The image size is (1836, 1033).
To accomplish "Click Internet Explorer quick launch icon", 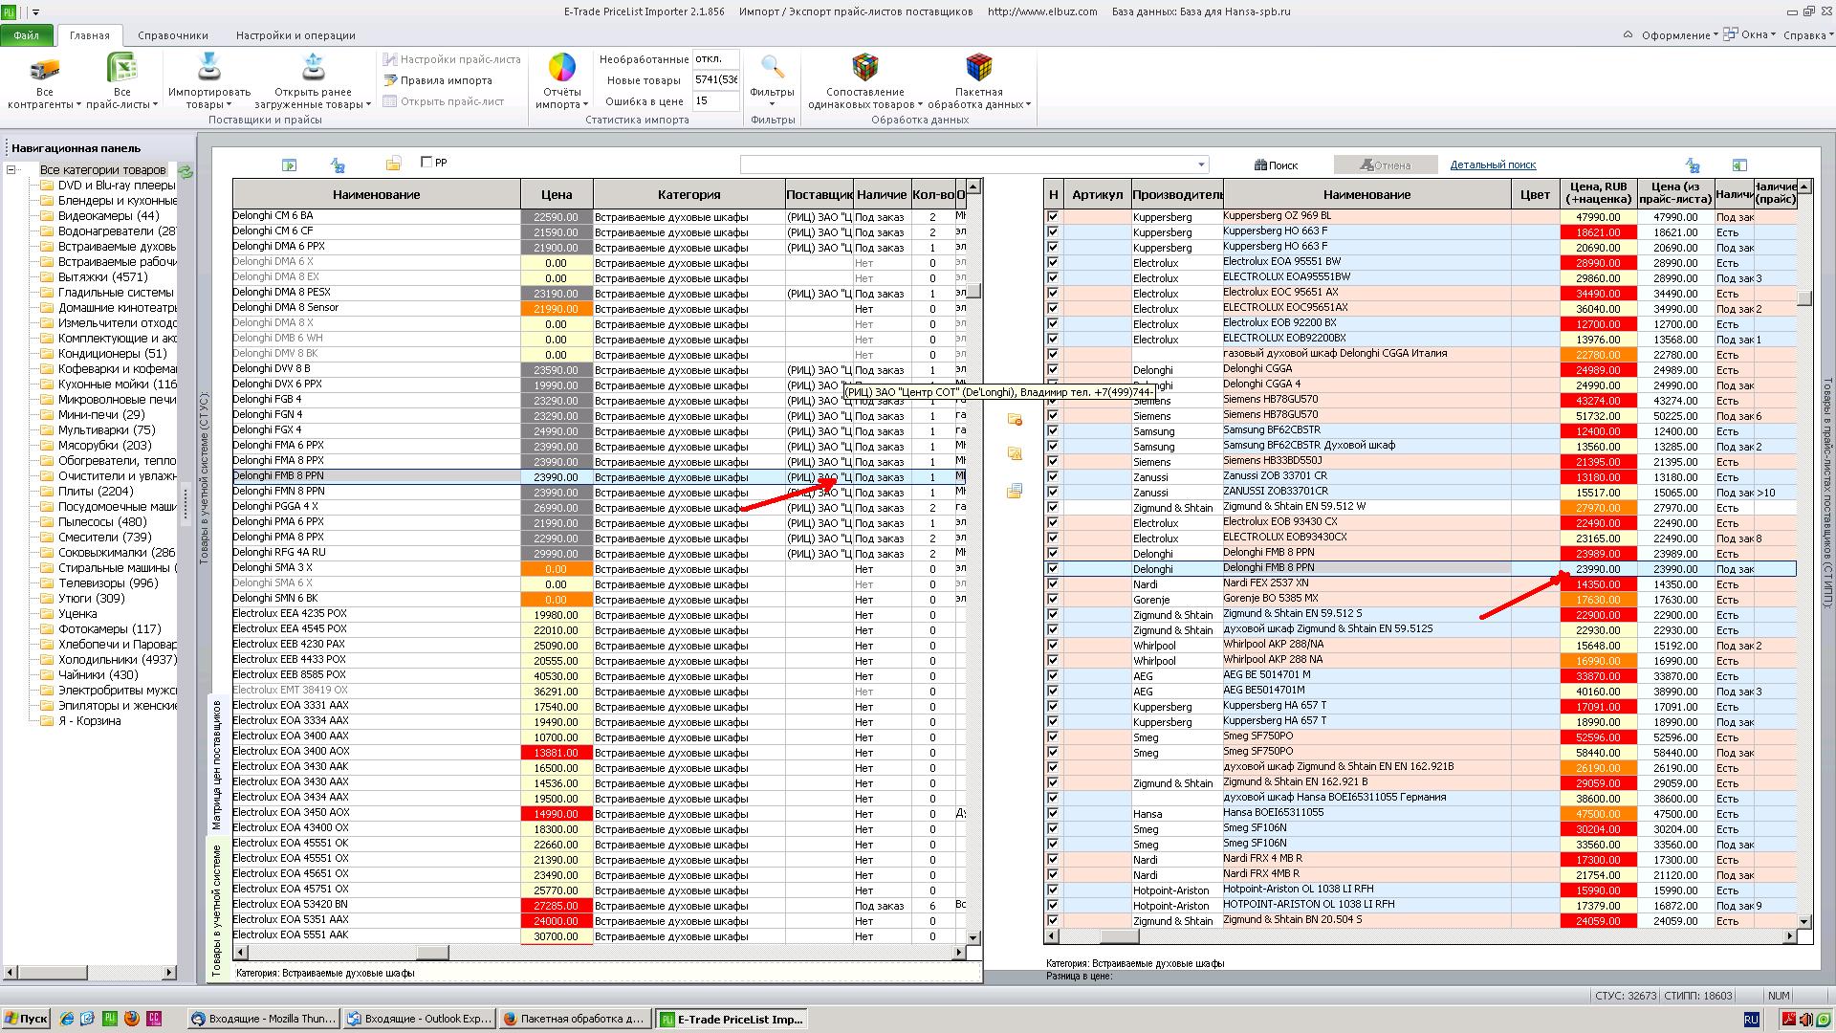I will tap(66, 1019).
